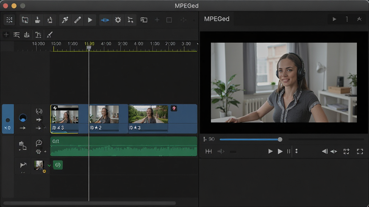
Task: Click the star icon in preview header
Action: click(359, 19)
